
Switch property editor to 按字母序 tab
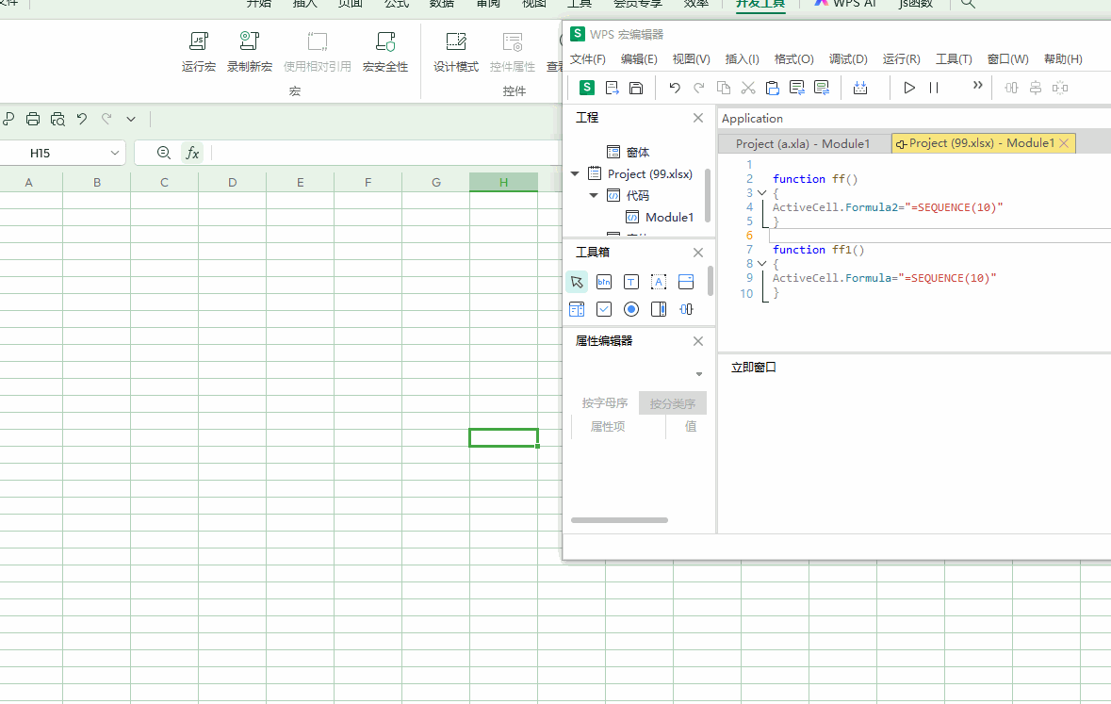tap(604, 403)
